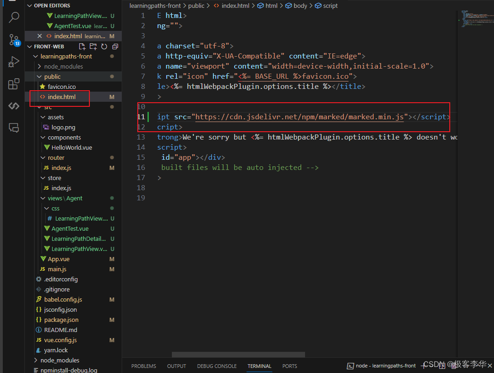494x373 pixels.
Task: Switch to AgentTest.vue in open editors
Action: [x=73, y=26]
